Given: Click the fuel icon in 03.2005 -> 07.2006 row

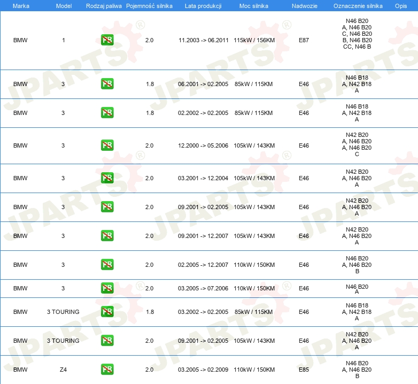Looking at the screenshot, I should click(x=107, y=288).
